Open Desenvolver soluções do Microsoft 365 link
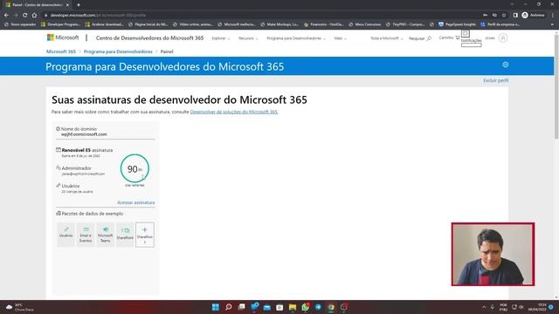Screen dimensions: 559x314 coord(234,112)
